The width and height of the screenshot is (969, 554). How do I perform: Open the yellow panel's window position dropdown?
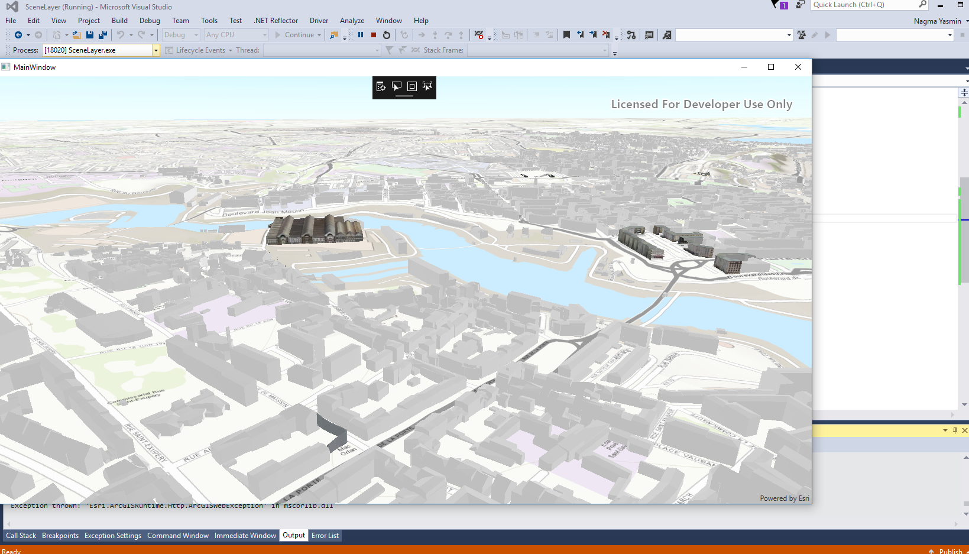(945, 430)
